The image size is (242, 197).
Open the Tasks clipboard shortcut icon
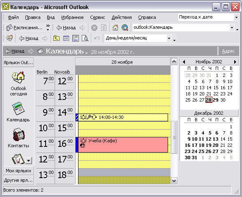pos(18,159)
